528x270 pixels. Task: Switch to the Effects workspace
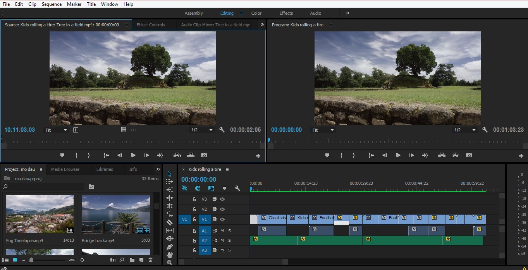click(x=286, y=13)
